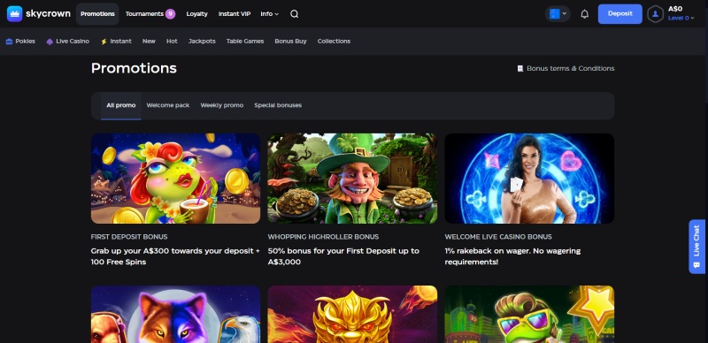Click the skycrown crown logo icon

click(x=14, y=13)
